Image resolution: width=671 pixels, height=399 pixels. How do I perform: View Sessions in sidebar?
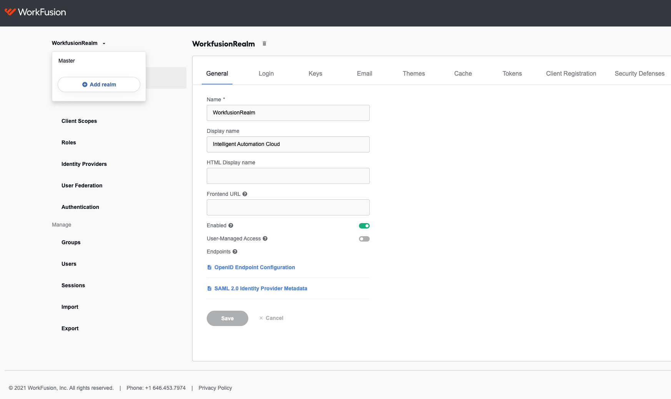[x=73, y=285]
